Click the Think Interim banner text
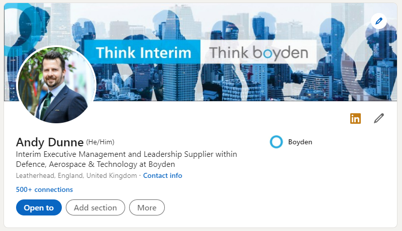Screen dimensions: 402x231 pos(143,53)
